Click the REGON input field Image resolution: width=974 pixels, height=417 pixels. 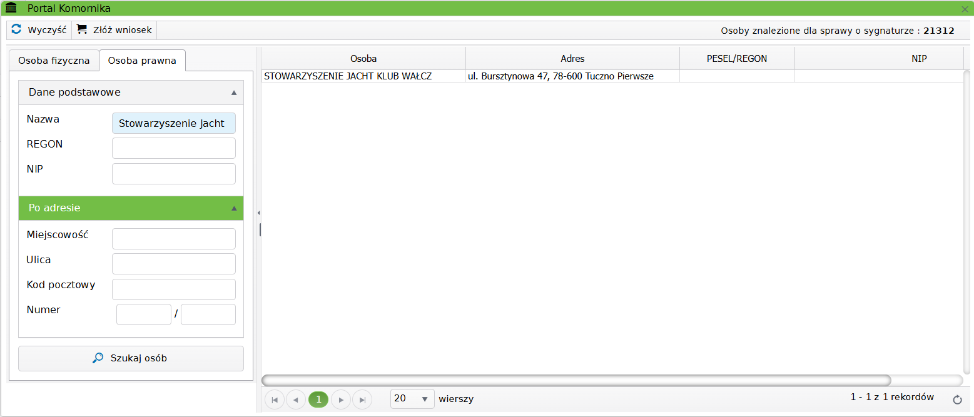[x=174, y=148]
